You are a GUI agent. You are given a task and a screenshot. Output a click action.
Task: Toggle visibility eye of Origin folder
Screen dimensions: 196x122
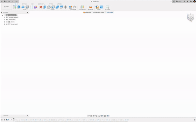coord(7,22)
